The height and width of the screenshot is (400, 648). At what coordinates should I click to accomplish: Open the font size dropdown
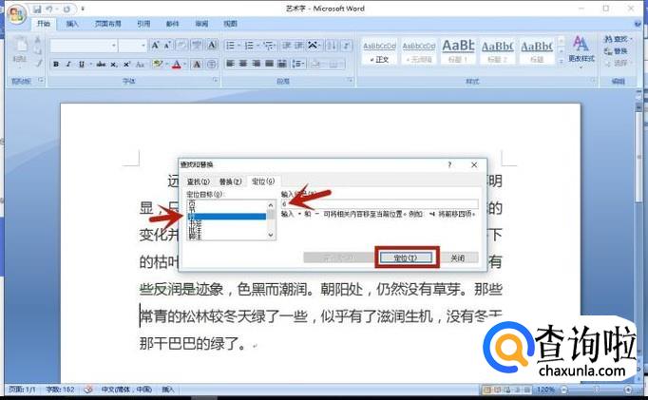tap(143, 45)
